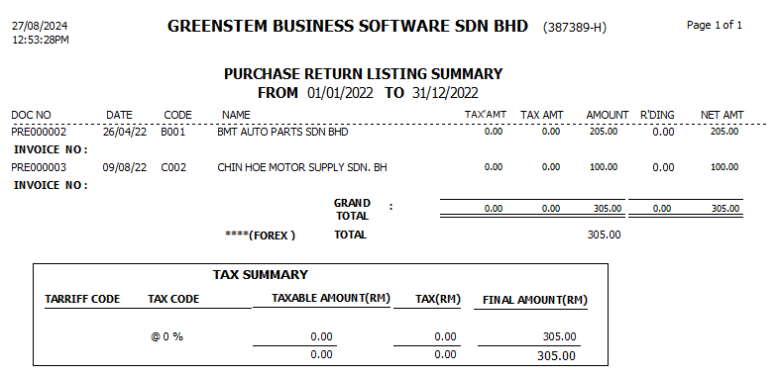The width and height of the screenshot is (778, 377).
Task: Click the NAME column header
Action: (x=236, y=115)
